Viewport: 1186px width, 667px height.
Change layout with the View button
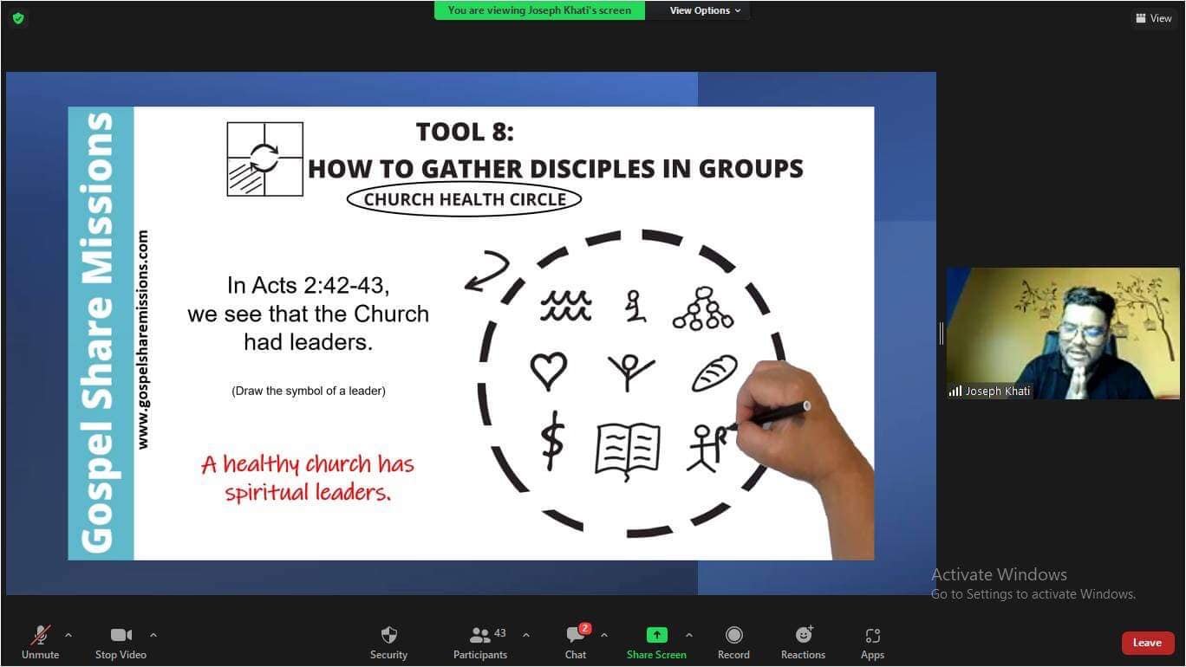point(1154,18)
